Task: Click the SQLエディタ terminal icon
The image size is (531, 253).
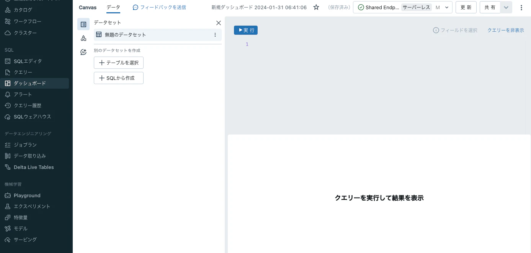Action: (8, 61)
